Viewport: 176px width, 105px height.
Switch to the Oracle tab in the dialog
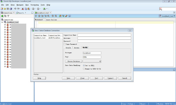click(x=68, y=48)
